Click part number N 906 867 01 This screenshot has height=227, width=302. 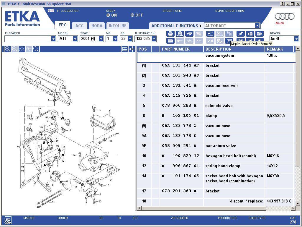(x=180, y=166)
